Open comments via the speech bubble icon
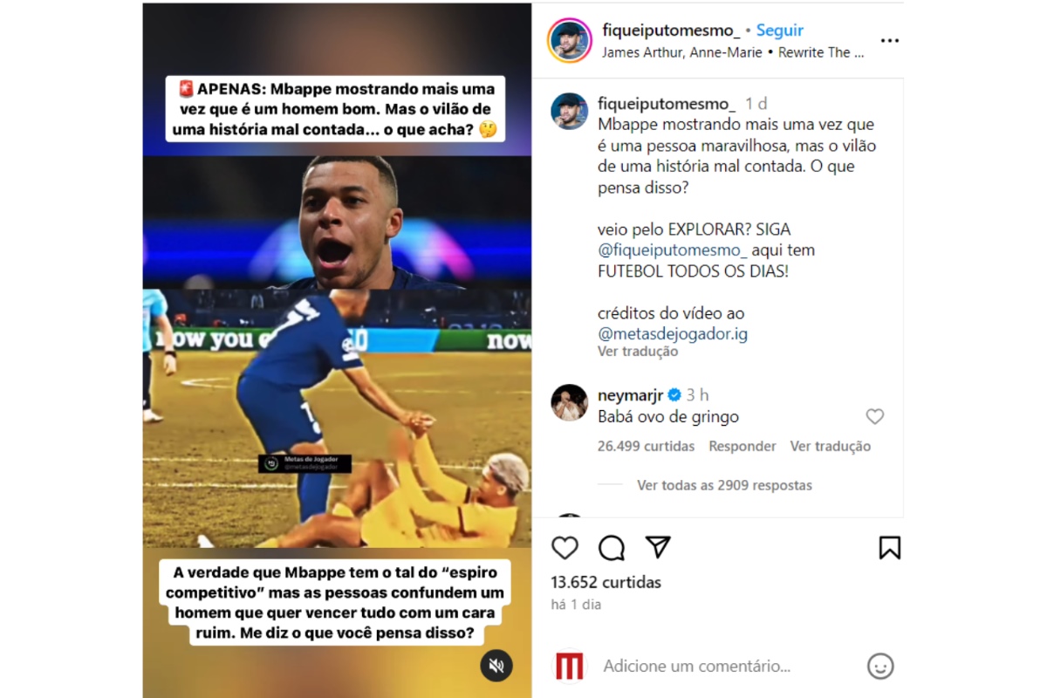Viewport: 1047px width, 698px height. 612,548
